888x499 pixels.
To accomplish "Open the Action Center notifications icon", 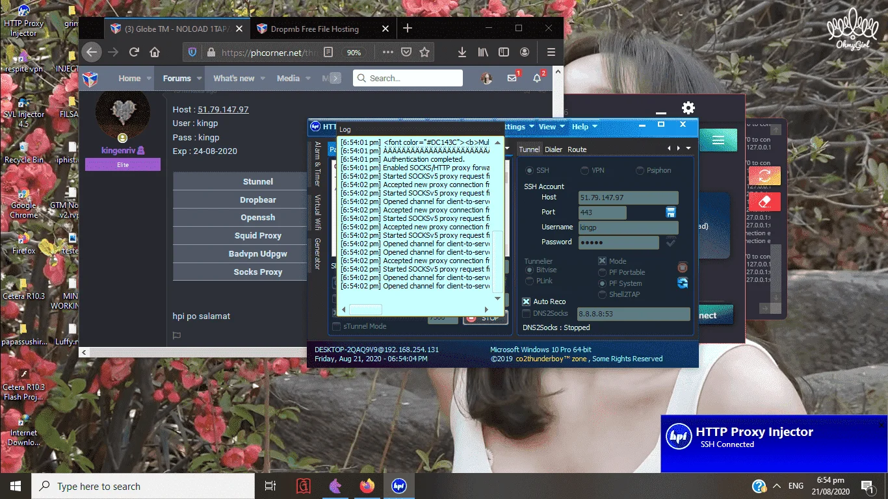I will 867,486.
